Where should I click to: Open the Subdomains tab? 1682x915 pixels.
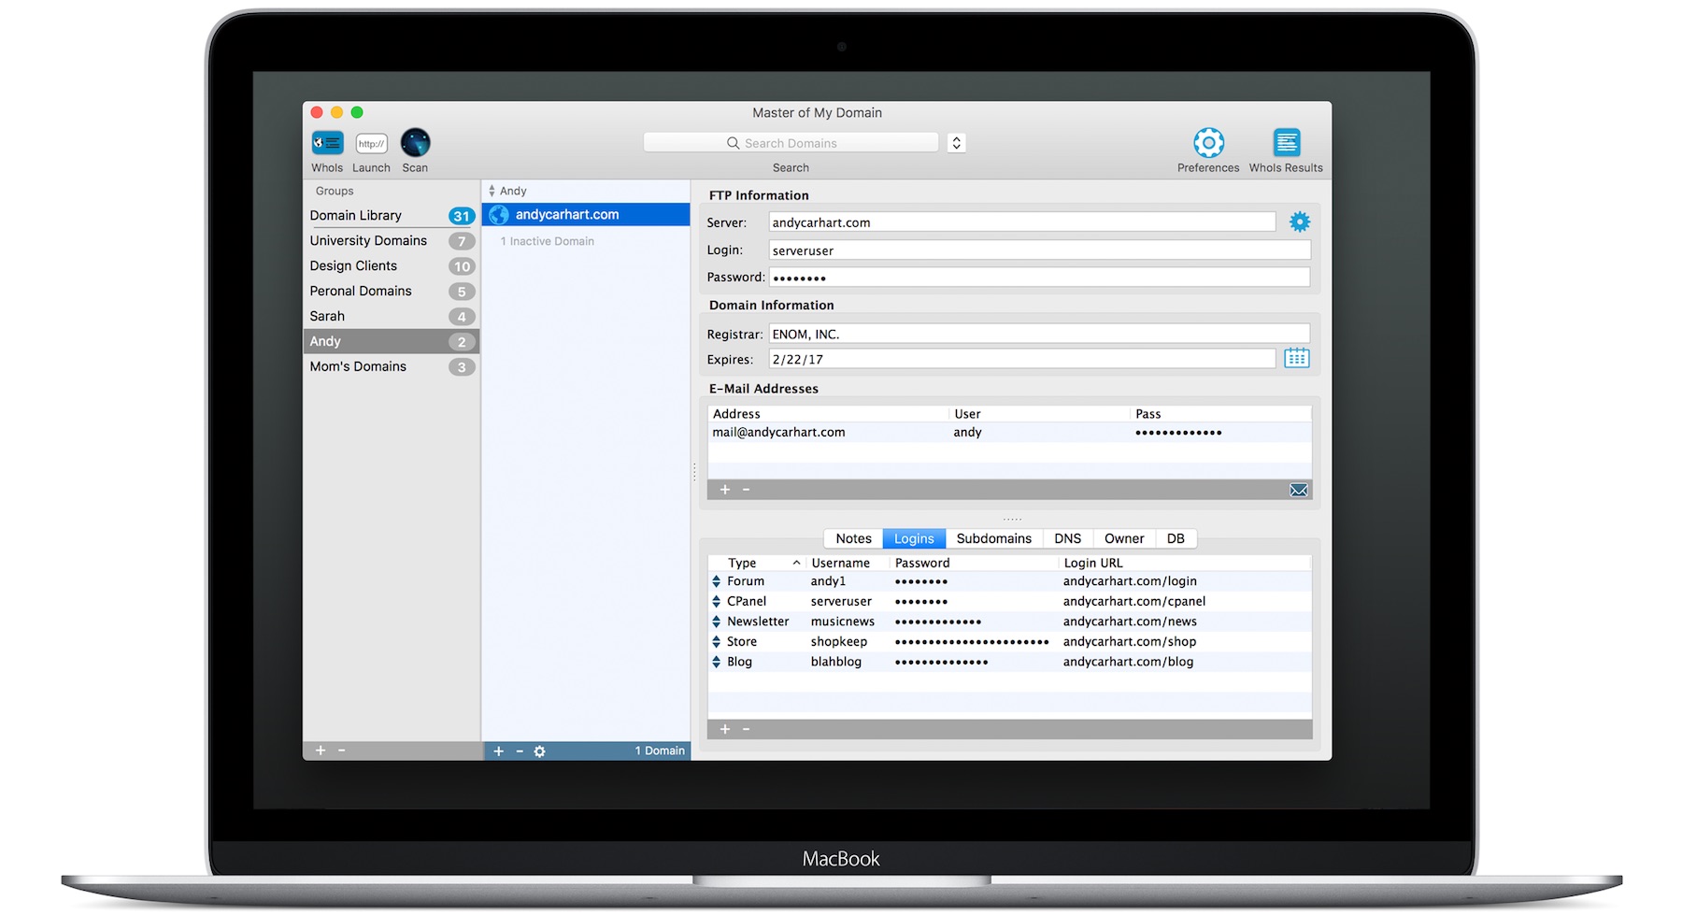(994, 538)
